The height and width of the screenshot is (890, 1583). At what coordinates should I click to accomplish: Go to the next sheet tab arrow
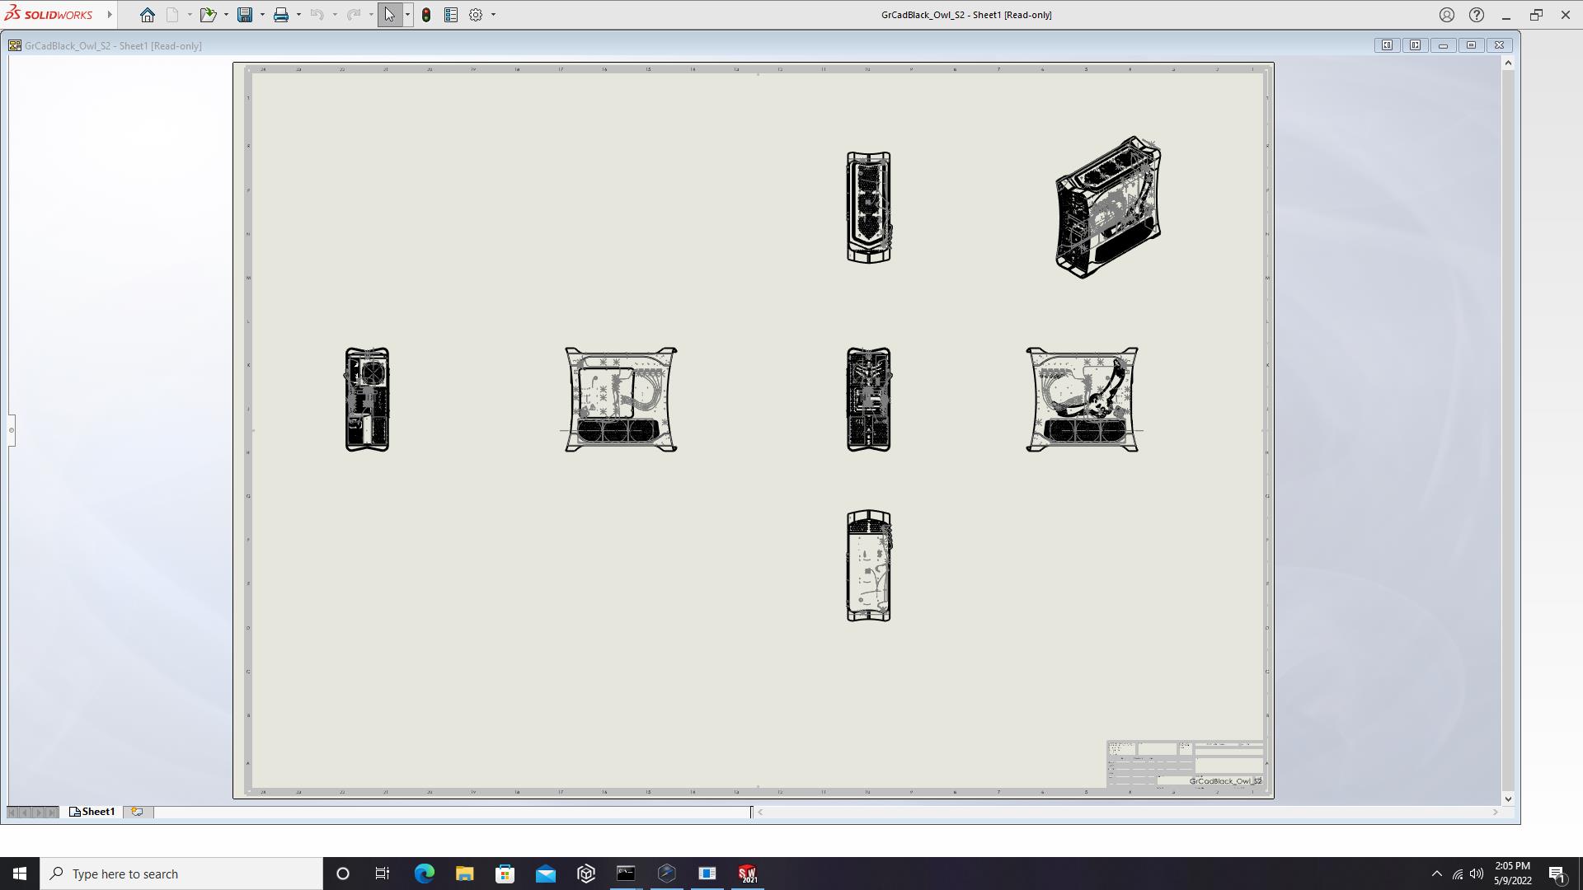(39, 813)
